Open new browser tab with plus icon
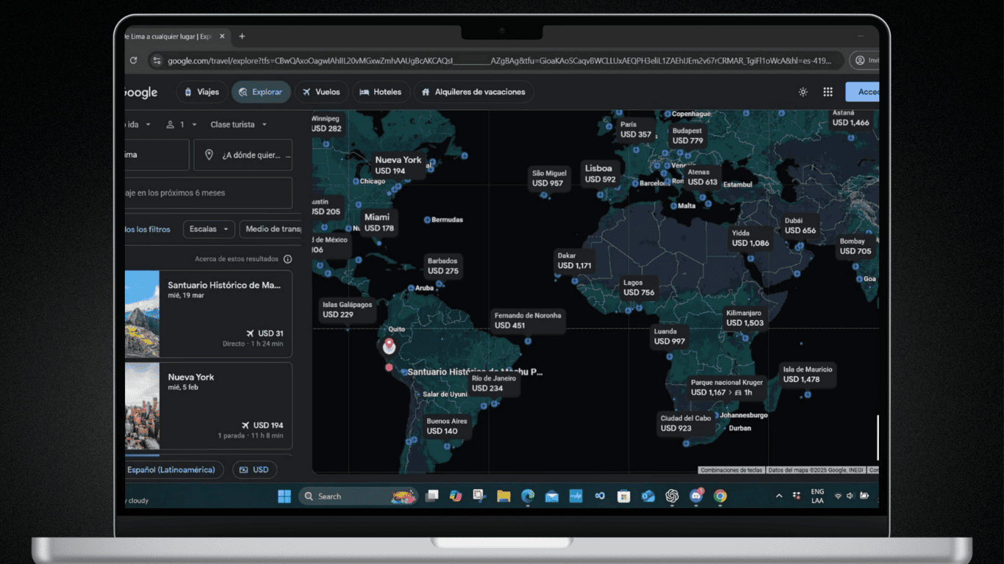Screen dimensions: 1004x564 coord(242,36)
